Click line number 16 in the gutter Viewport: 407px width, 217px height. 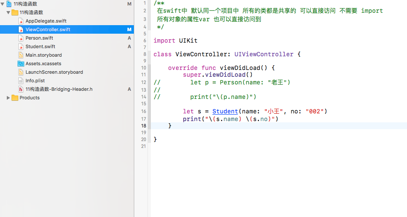point(144,111)
